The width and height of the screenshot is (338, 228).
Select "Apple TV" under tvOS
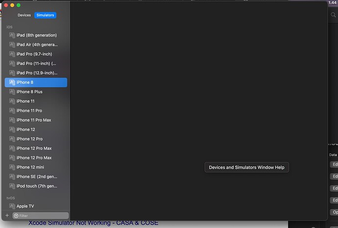36,206
